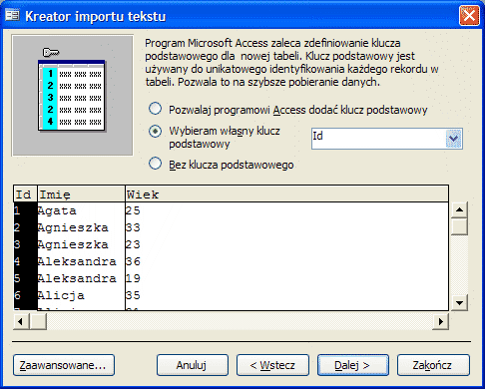Screen dimensions: 485x389
Task: Click the age value '19'
Action: pyautogui.click(x=133, y=278)
